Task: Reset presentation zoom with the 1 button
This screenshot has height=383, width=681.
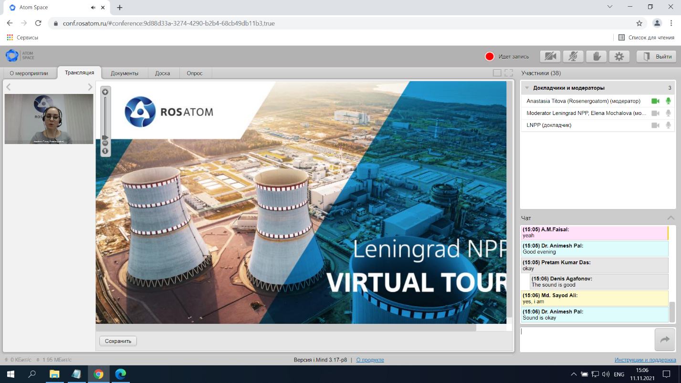Action: (x=105, y=151)
